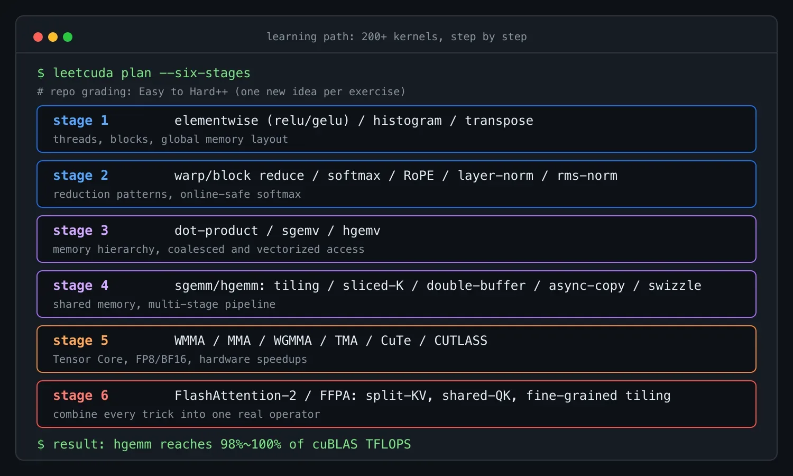Click the green maximize window dot
Image resolution: width=793 pixels, height=476 pixels.
click(x=68, y=37)
